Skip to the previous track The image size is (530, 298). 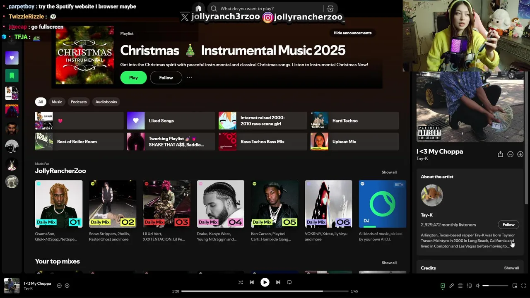pyautogui.click(x=251, y=282)
